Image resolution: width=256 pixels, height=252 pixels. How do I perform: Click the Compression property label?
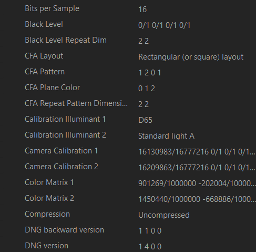click(47, 214)
